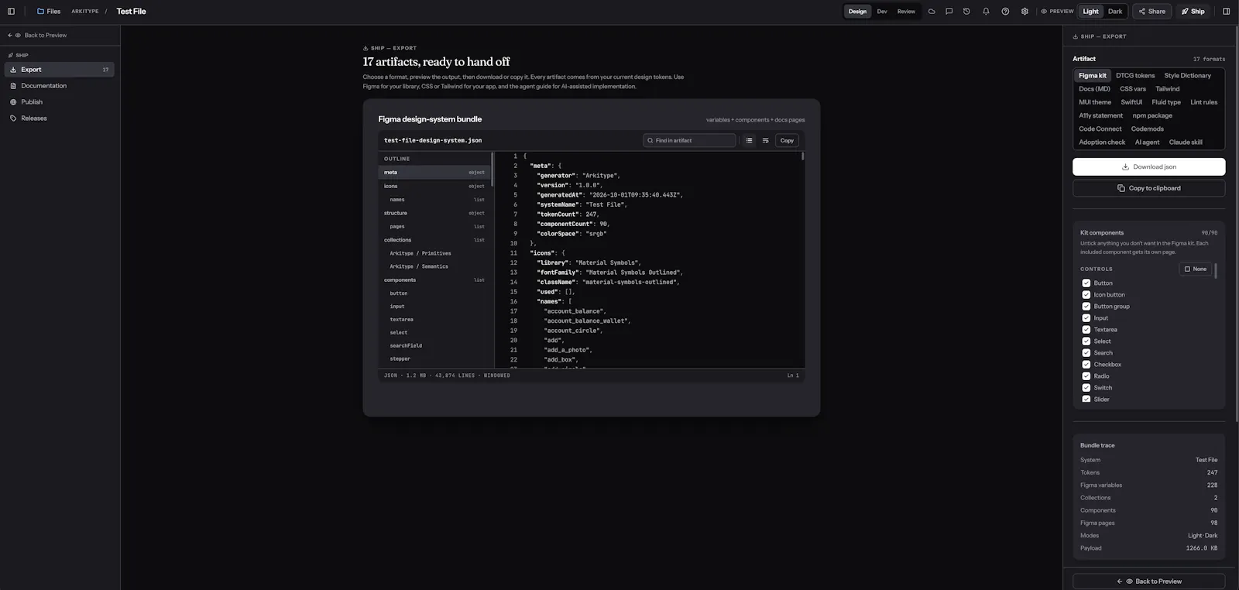The width and height of the screenshot is (1239, 590).
Task: Toggle word wrap icon in artifact toolbar
Action: pos(765,140)
